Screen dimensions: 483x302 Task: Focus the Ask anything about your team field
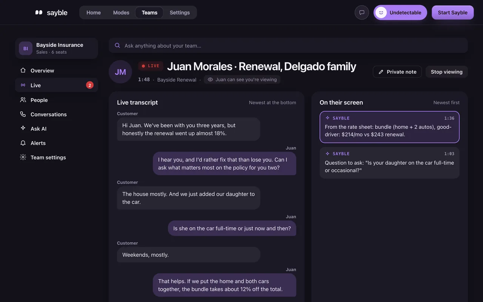pos(288,45)
